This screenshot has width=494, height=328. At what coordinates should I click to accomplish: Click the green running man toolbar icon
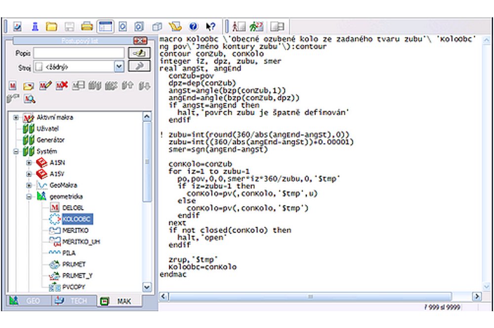click(256, 27)
